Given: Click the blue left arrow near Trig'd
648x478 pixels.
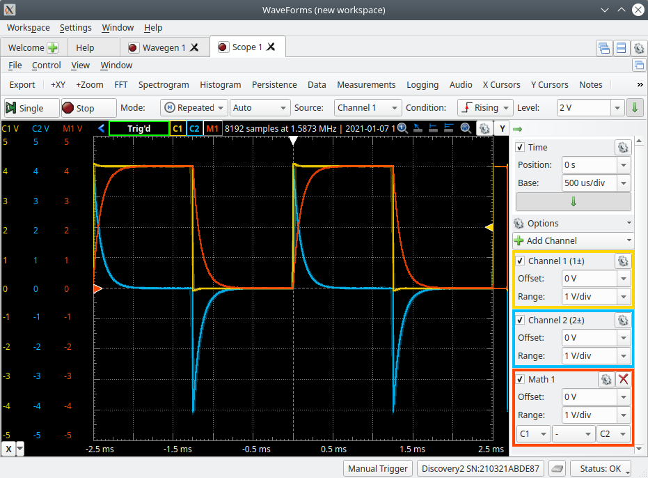Looking at the screenshot, I should [101, 128].
